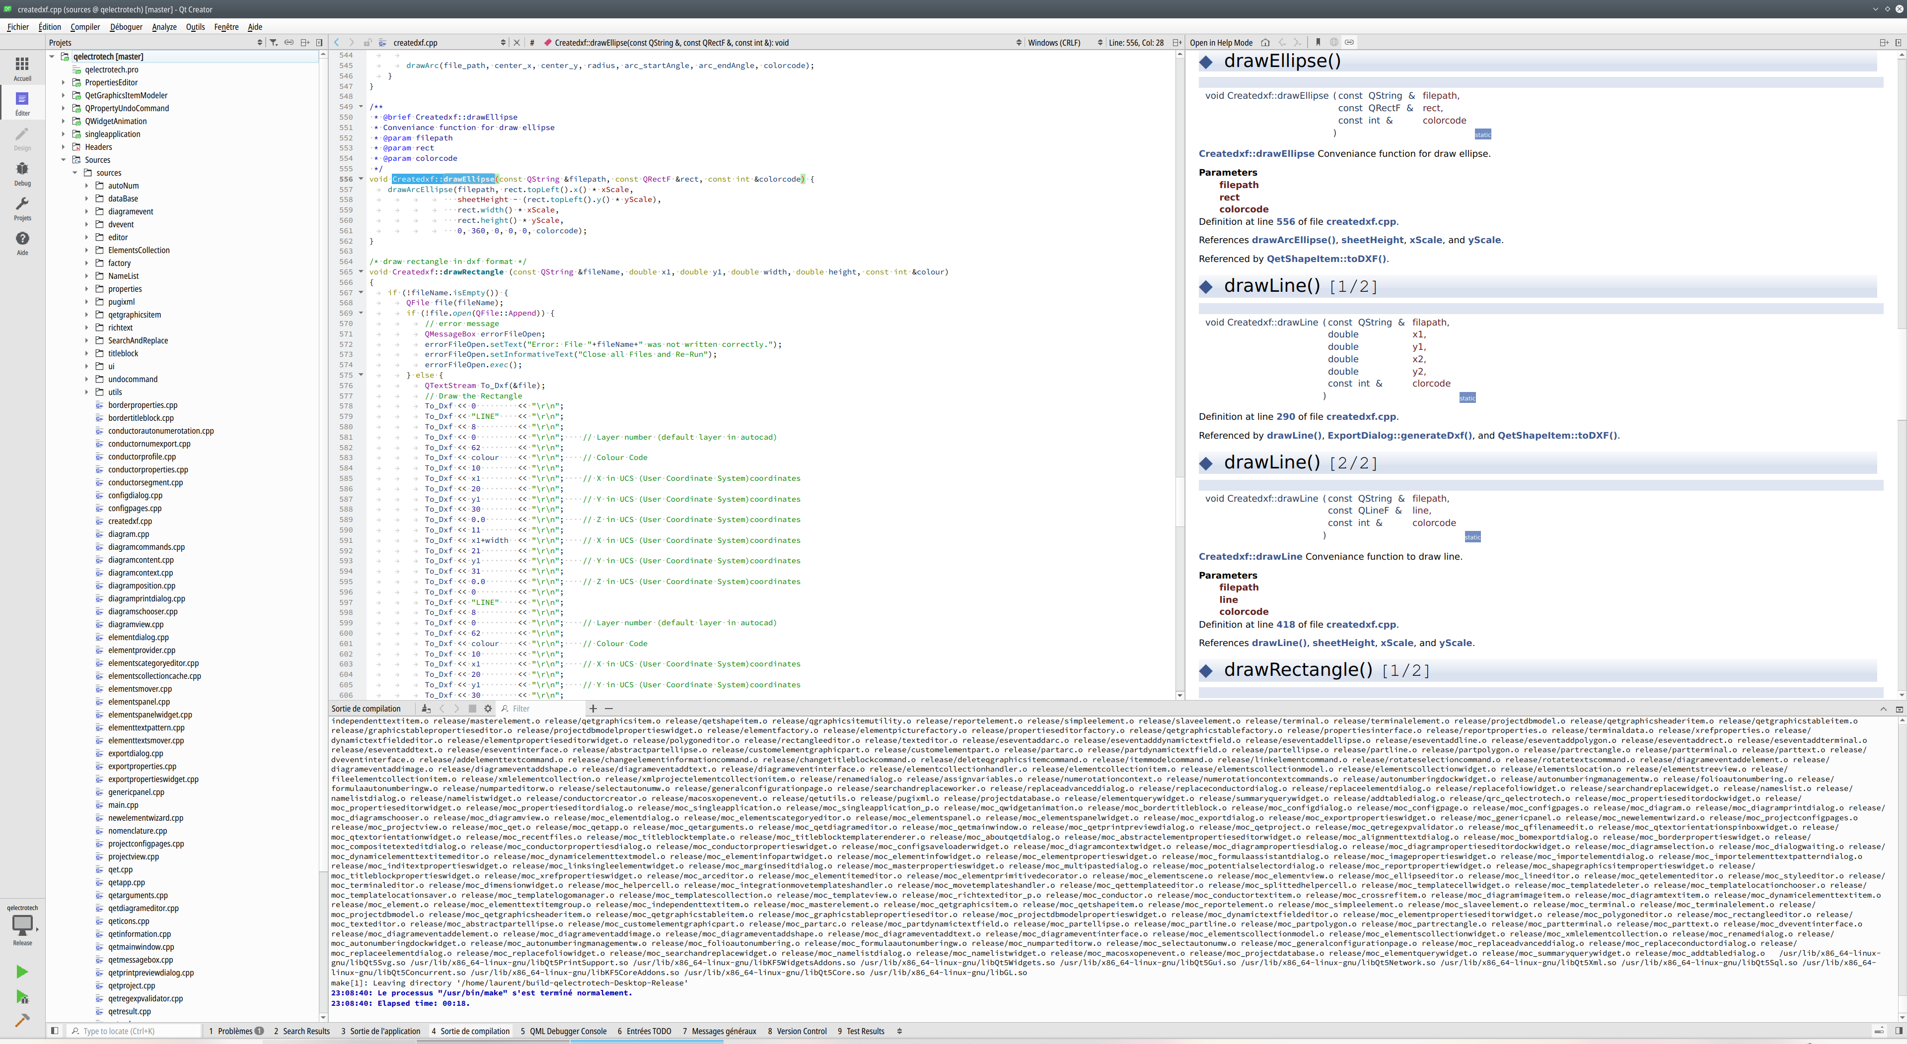This screenshot has height=1044, width=1907.
Task: Clear the compile output pane
Action: tap(426, 709)
